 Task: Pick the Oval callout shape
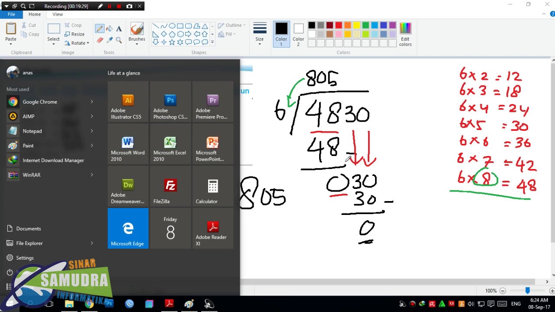197,42
